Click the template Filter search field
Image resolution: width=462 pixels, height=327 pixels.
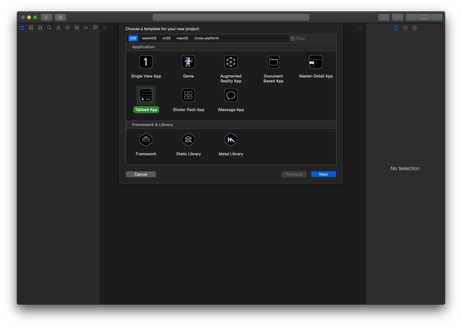(314, 38)
